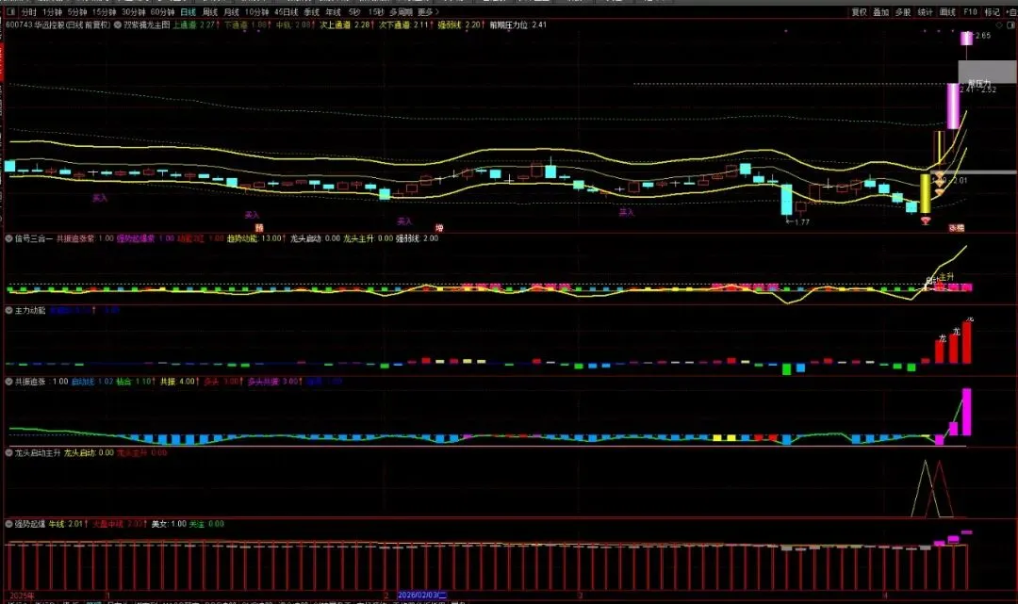Expand the 更多 periods menu
The height and width of the screenshot is (604, 1018).
click(428, 12)
